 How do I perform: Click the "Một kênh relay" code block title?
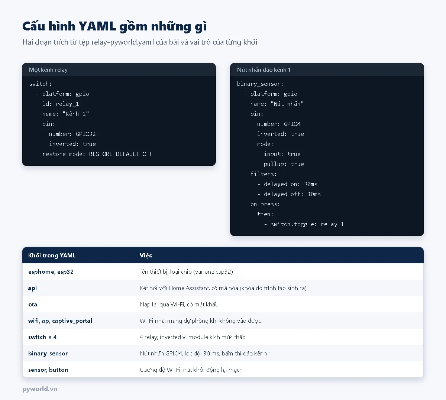[x=48, y=70]
